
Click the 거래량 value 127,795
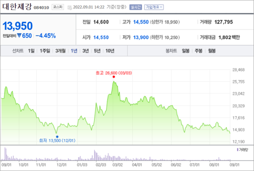pyautogui.click(x=224, y=22)
